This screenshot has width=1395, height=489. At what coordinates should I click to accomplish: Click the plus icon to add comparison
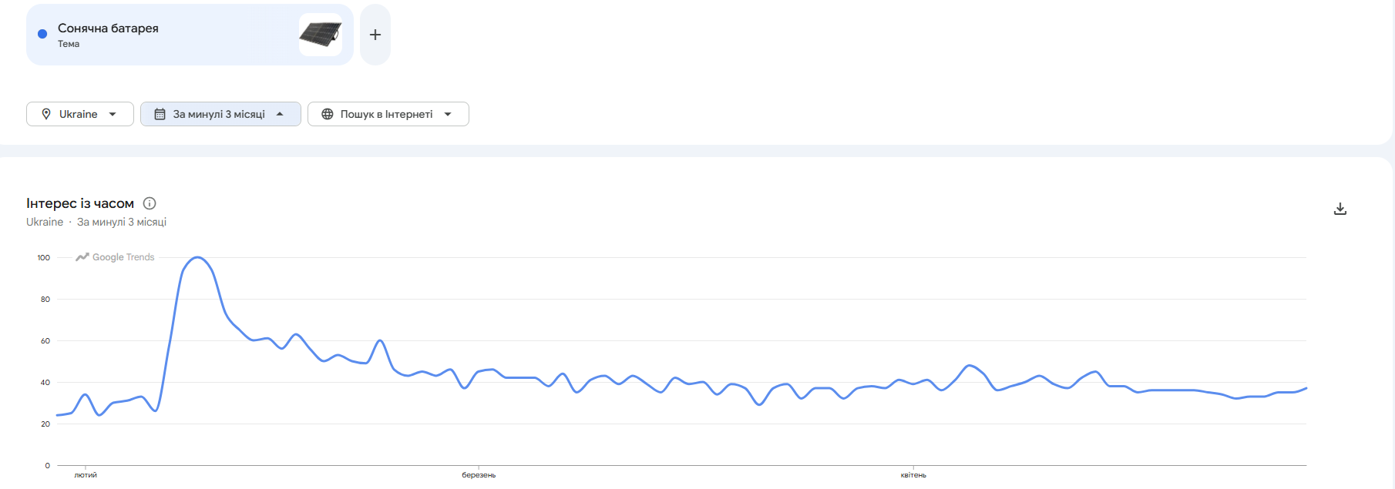(x=375, y=35)
